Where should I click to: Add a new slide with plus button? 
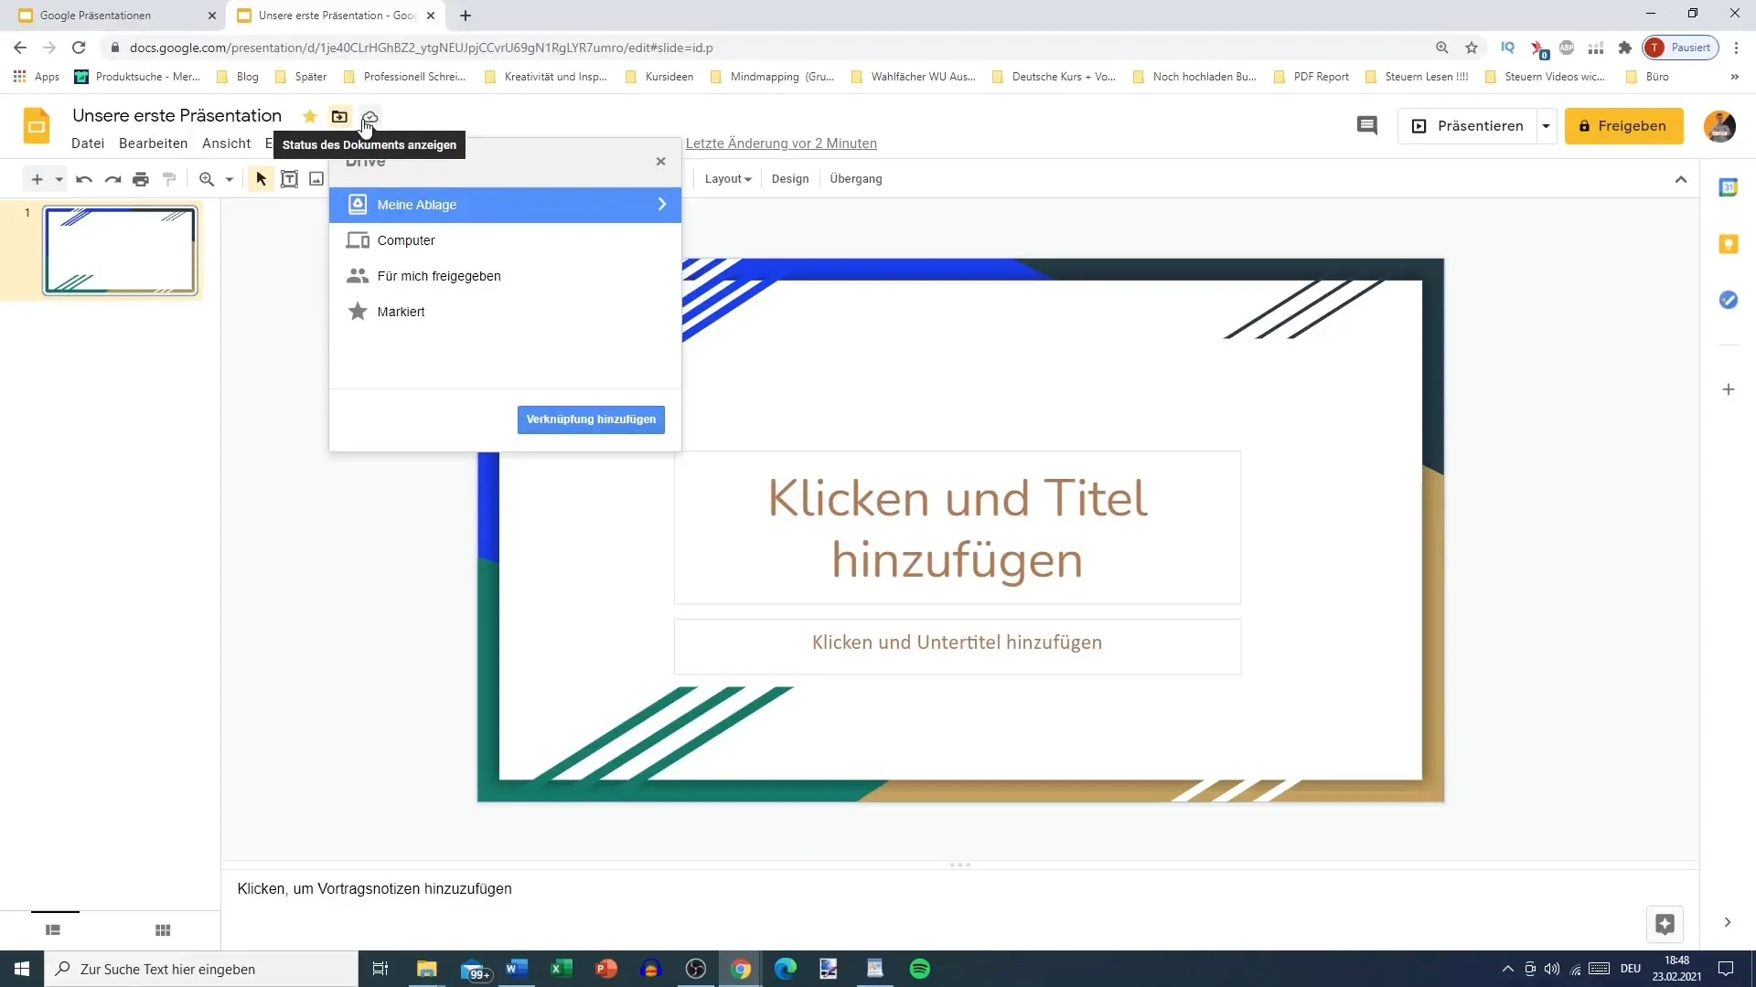37,179
